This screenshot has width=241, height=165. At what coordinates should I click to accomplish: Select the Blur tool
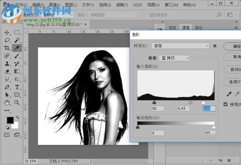click(7, 79)
